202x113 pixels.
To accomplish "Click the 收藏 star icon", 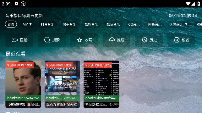I will tap(79, 40).
